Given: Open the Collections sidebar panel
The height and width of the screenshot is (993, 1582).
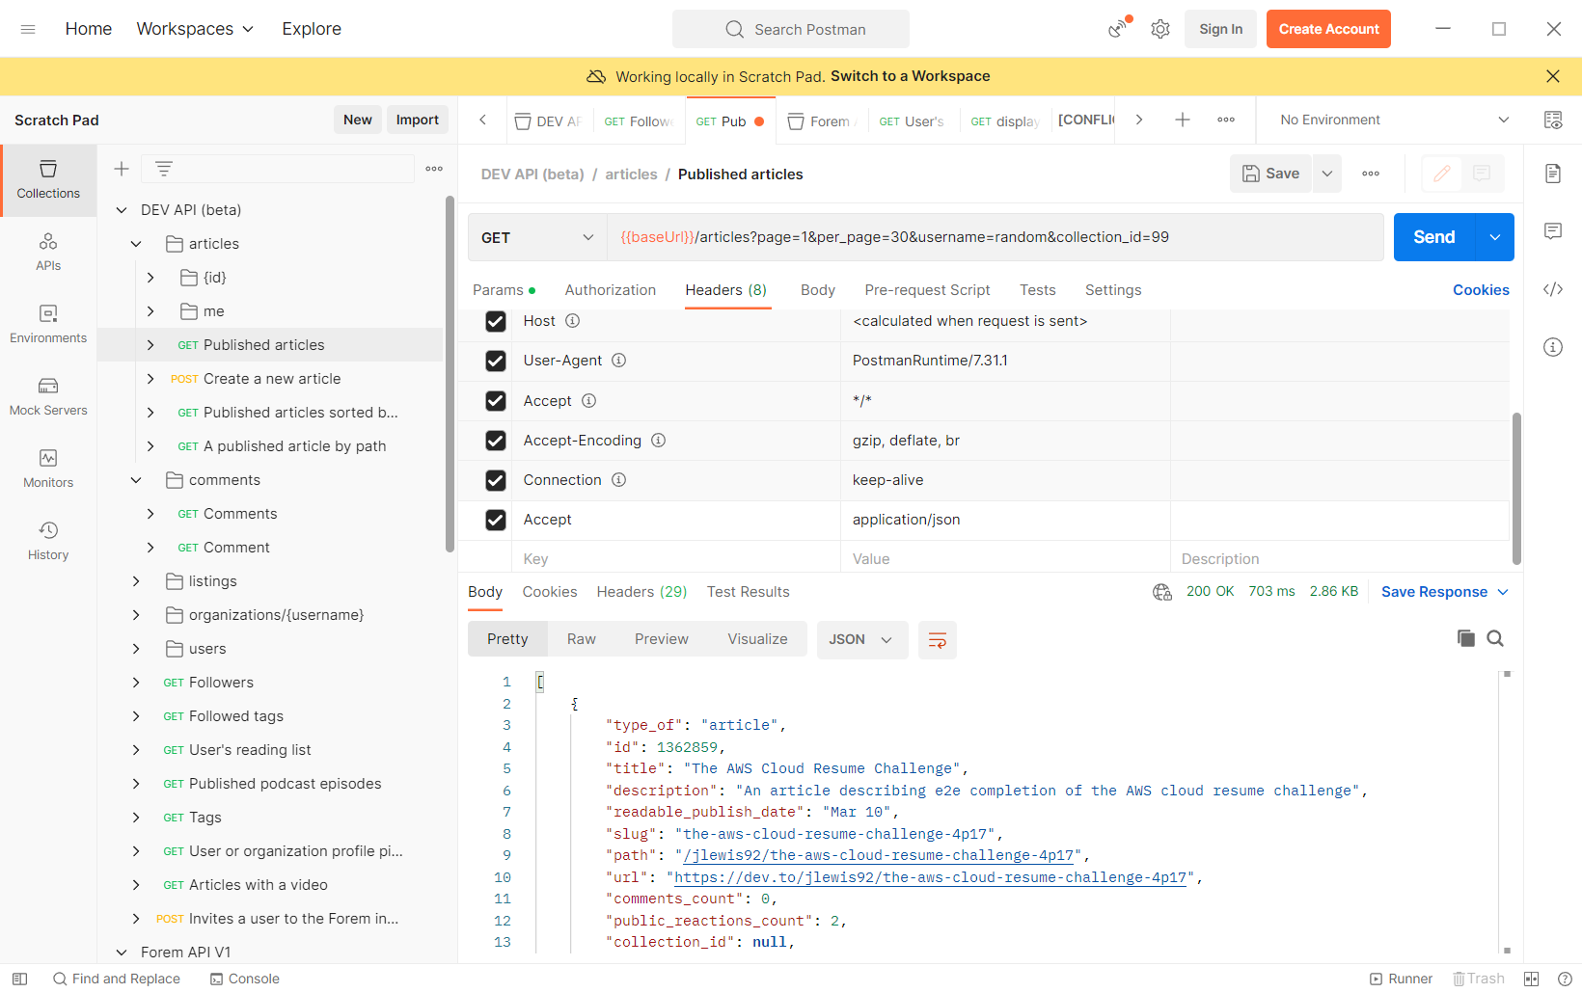Looking at the screenshot, I should point(48,180).
